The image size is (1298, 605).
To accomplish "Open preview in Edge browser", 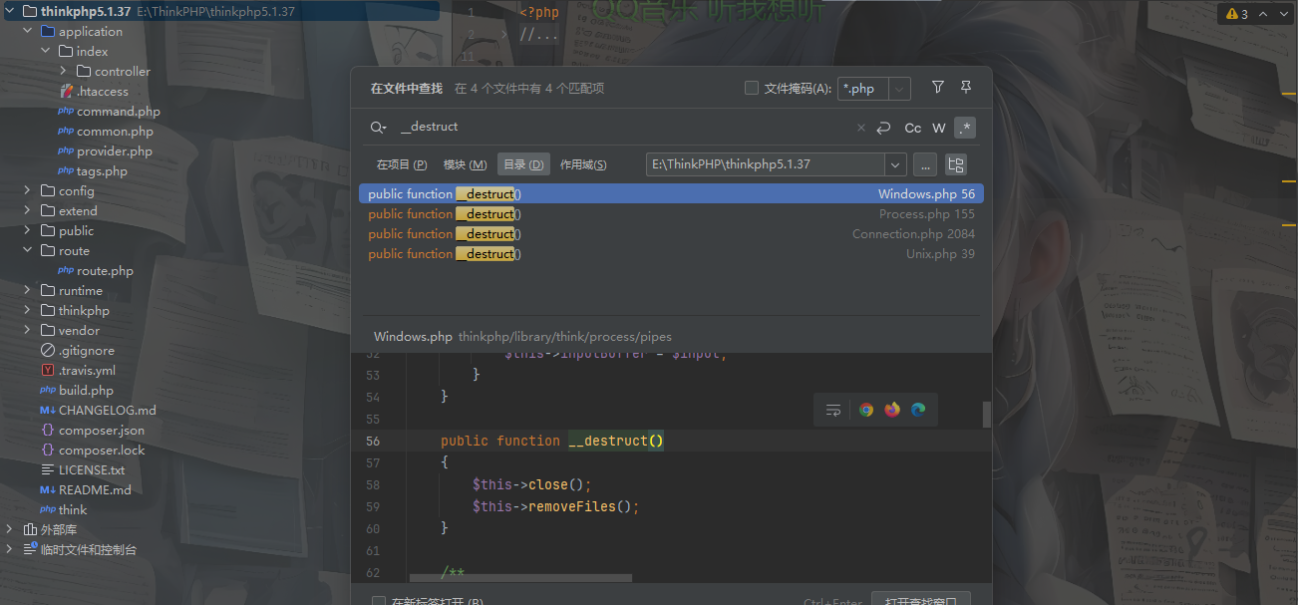I will [x=918, y=410].
